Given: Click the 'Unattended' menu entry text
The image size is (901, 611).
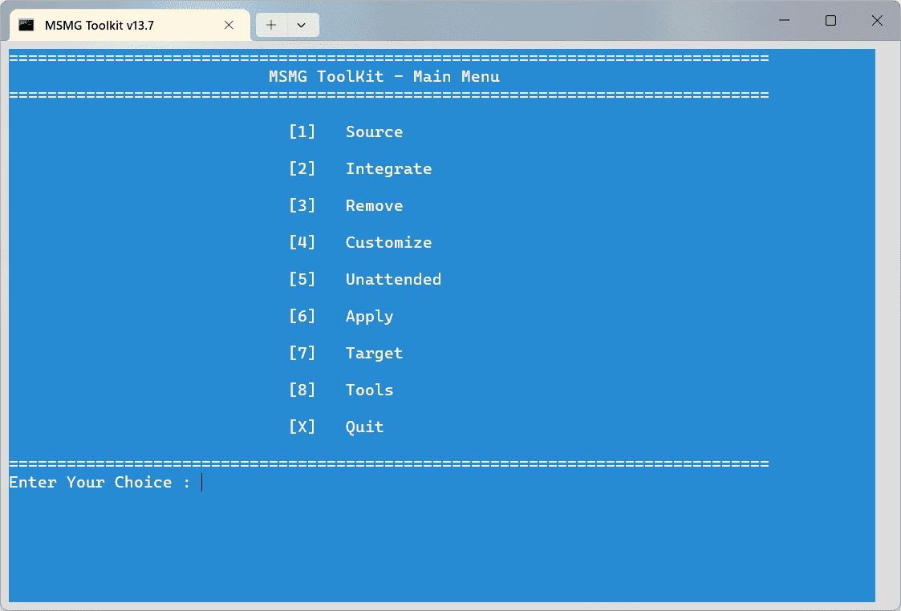Looking at the screenshot, I should click(394, 279).
